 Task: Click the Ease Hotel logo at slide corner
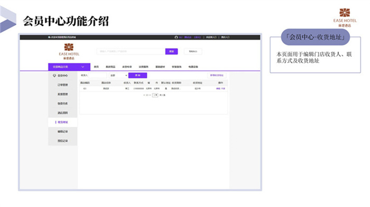[345, 17]
